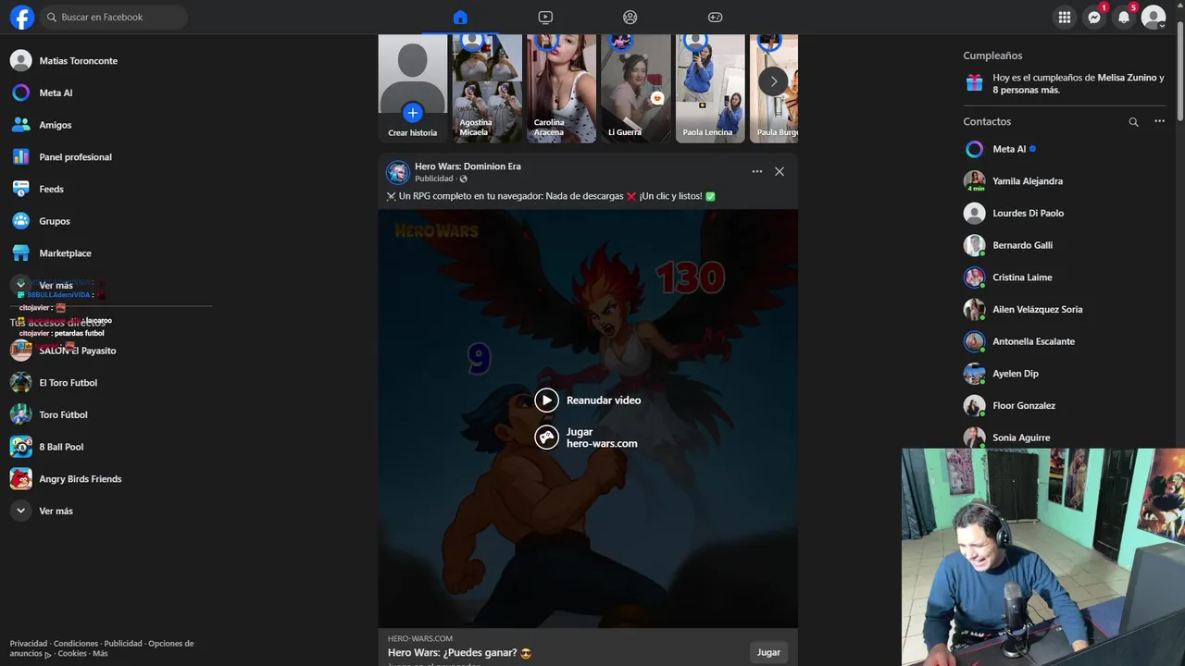1185x666 pixels.
Task: Click the Facebook logo icon
Action: point(21,17)
